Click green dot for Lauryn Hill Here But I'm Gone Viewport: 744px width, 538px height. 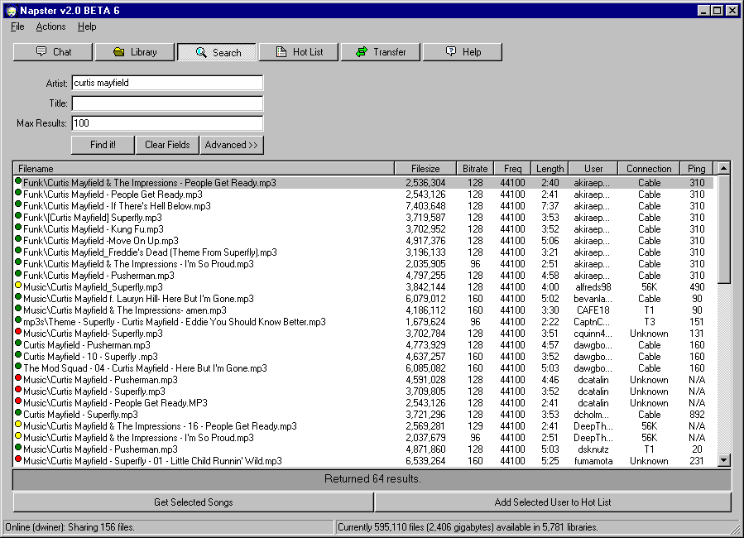click(18, 297)
